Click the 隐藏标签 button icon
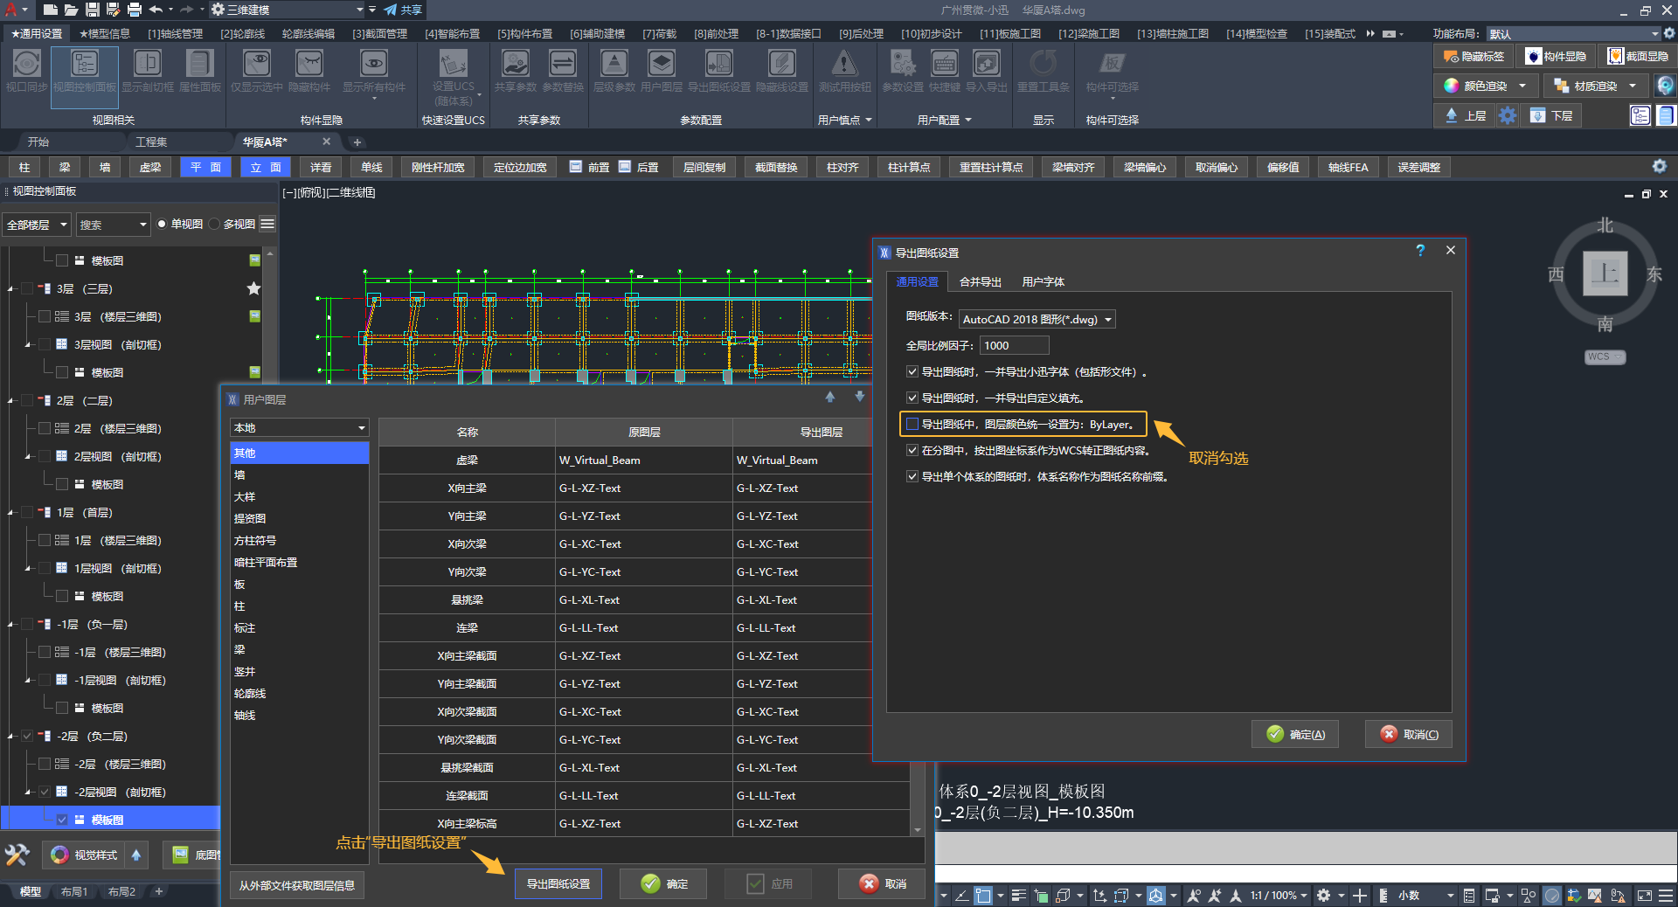Viewport: 1678px width, 907px height. pos(1452,57)
